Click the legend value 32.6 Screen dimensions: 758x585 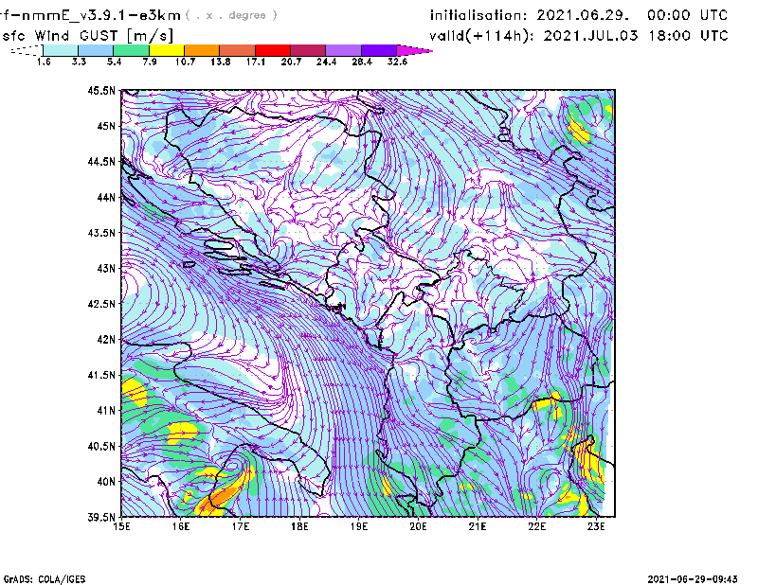pyautogui.click(x=397, y=62)
